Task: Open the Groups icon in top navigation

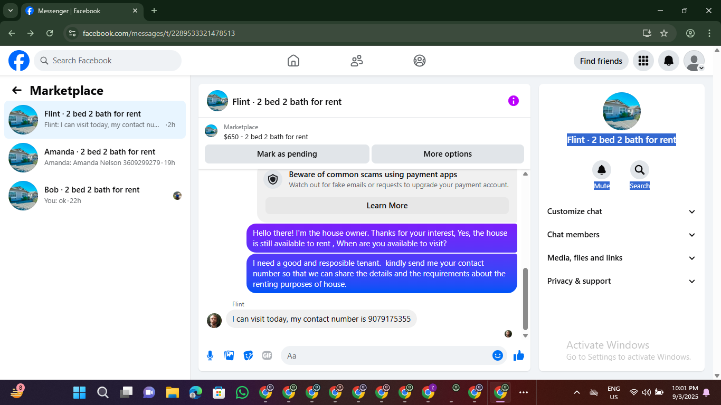Action: (x=420, y=61)
